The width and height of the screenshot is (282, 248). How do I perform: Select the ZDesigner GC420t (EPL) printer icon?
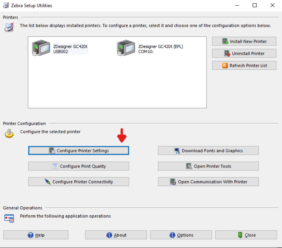coord(126,48)
